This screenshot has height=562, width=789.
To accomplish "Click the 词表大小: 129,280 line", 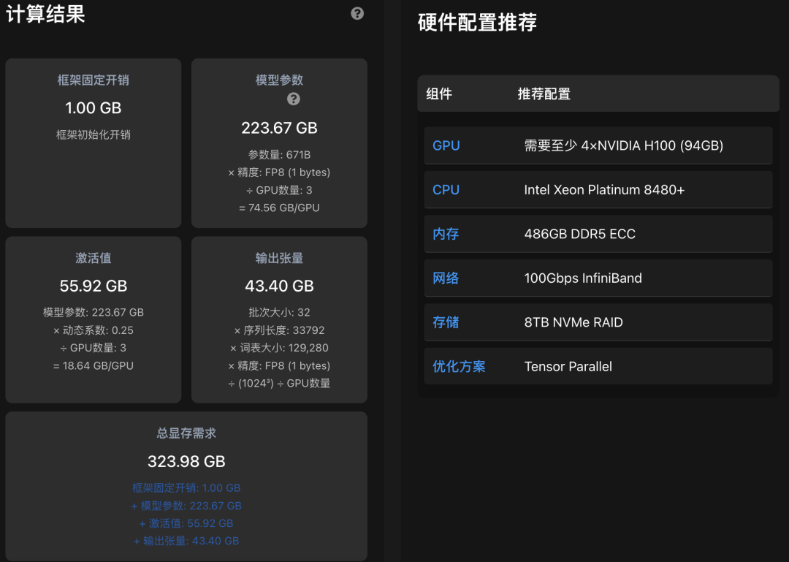I will click(279, 348).
